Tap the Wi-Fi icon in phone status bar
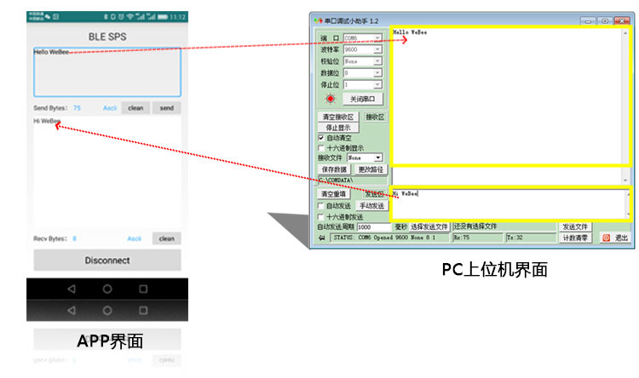 coord(130,17)
